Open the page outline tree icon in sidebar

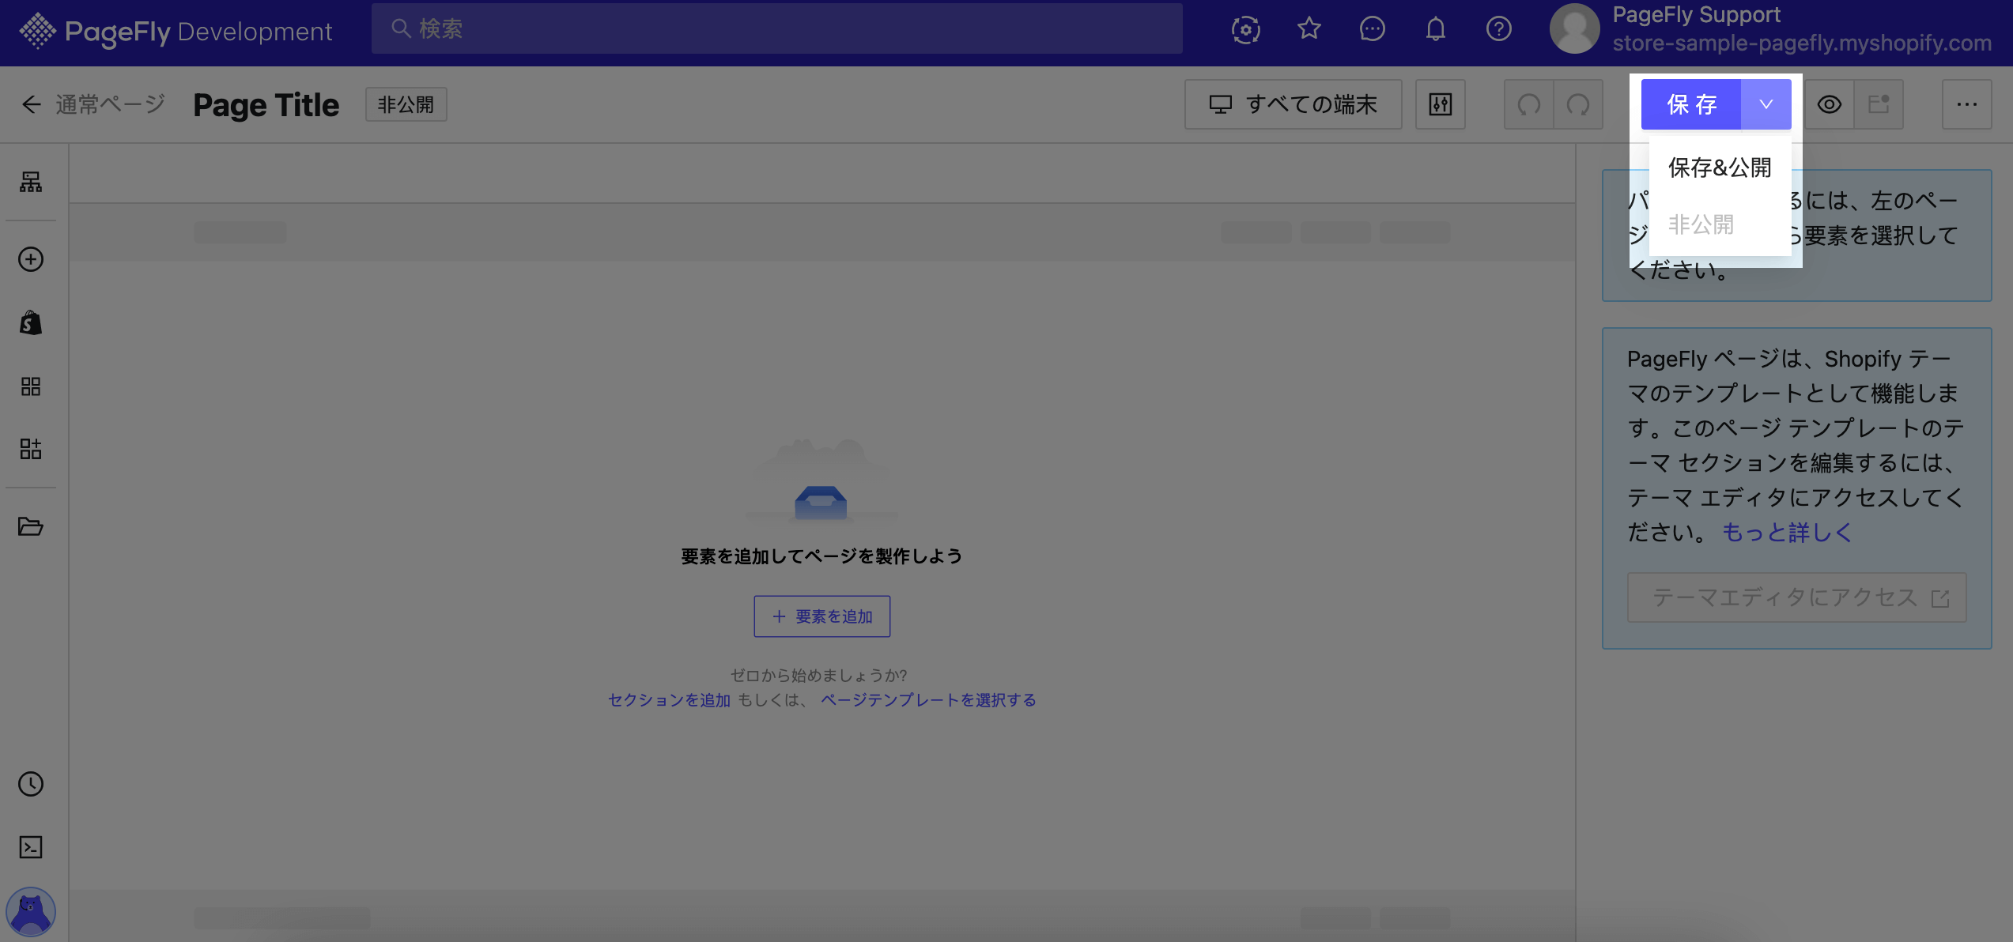coord(31,182)
